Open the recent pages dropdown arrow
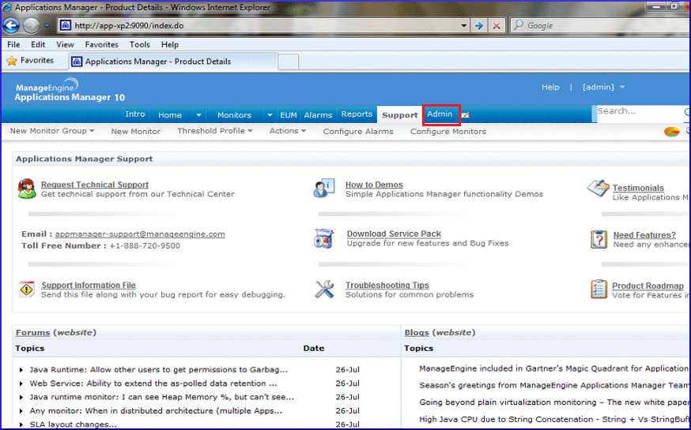This screenshot has width=691, height=430. tap(47, 25)
